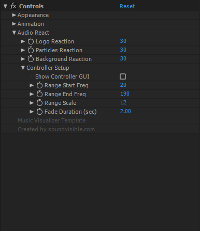
Task: Toggle stopwatch for Particles Reaction
Action: tap(31, 50)
